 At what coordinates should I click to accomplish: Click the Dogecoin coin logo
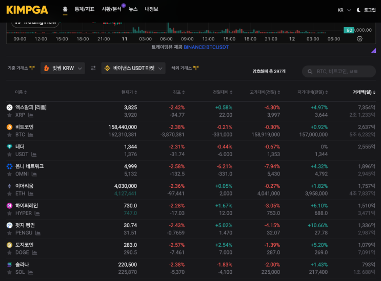tap(9, 245)
